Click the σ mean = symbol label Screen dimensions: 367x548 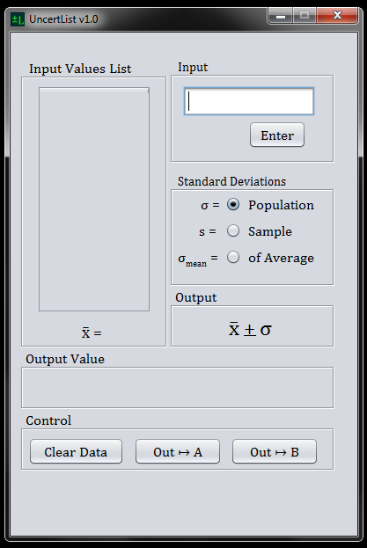[x=198, y=260]
